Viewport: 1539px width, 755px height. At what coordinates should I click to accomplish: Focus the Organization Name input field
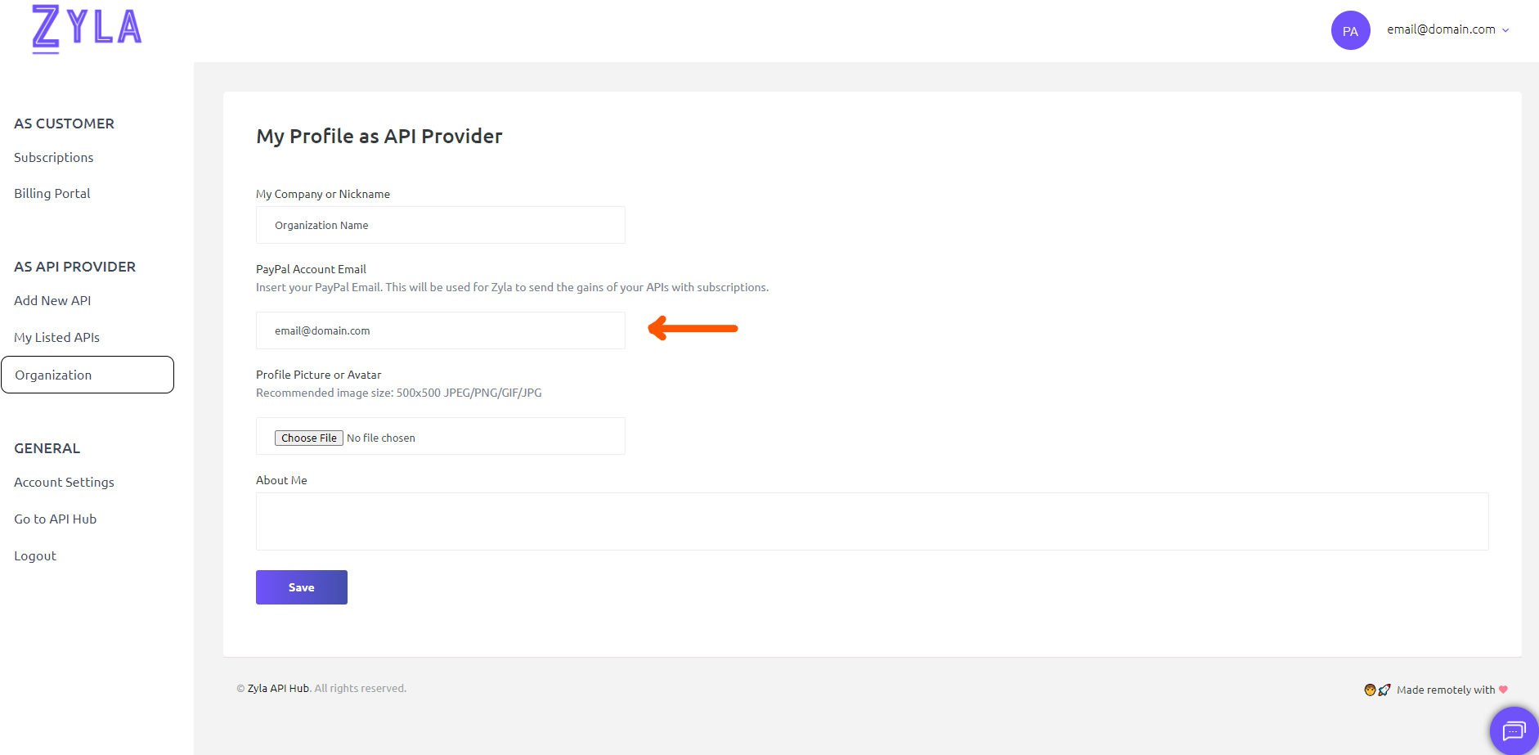(441, 225)
